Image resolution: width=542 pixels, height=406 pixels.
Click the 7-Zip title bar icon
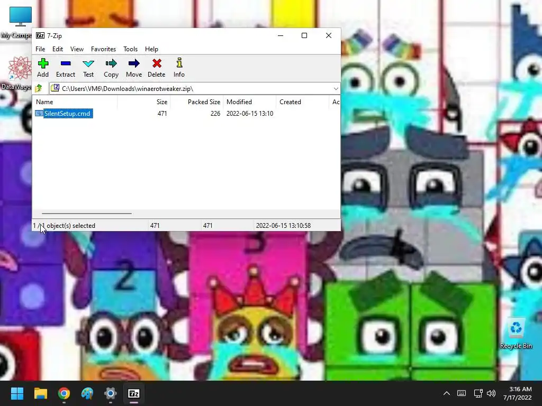tap(40, 35)
